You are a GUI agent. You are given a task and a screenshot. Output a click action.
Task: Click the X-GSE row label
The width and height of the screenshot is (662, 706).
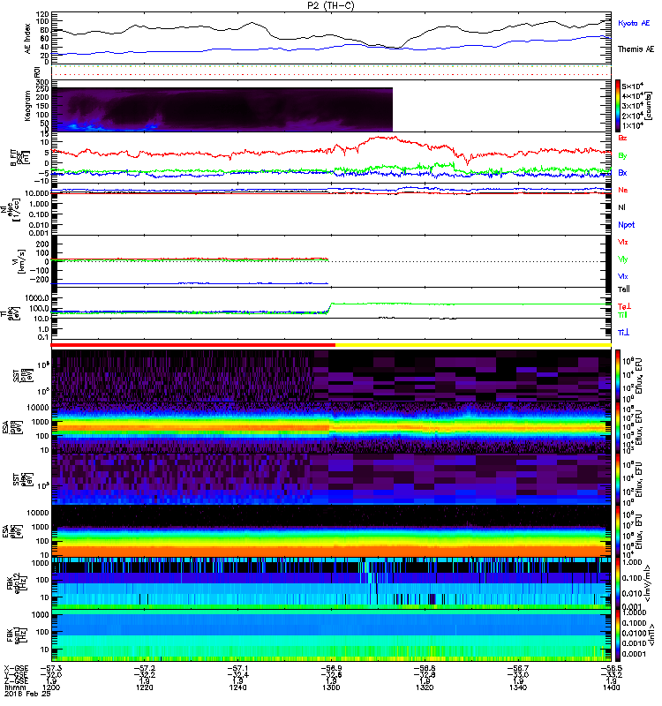pyautogui.click(x=16, y=668)
